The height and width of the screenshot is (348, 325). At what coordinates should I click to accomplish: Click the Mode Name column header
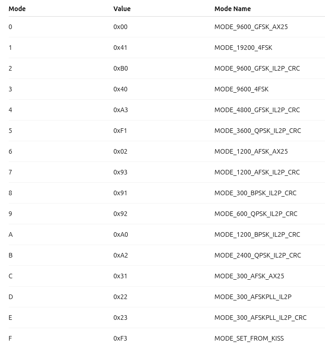[232, 9]
